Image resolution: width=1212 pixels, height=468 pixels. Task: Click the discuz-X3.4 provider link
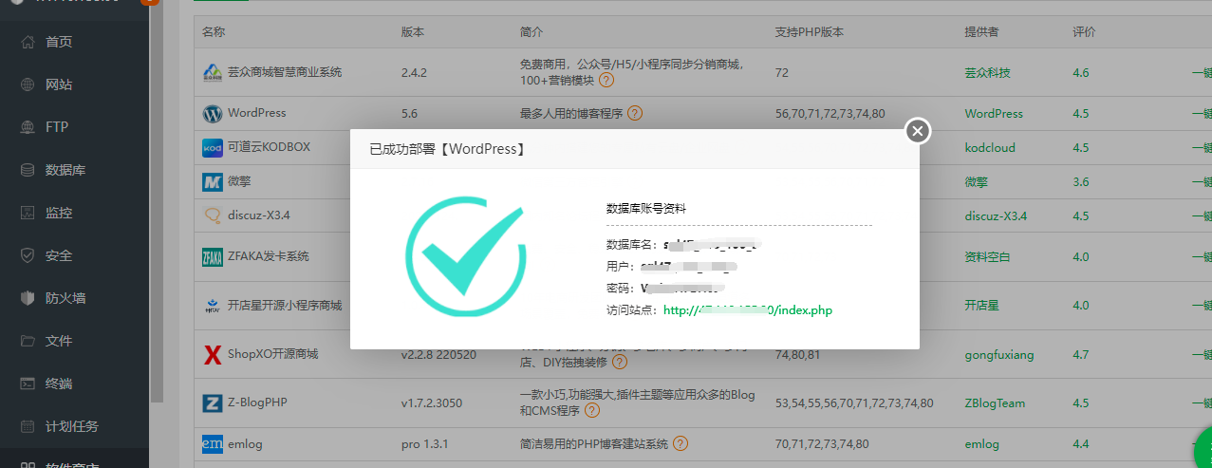click(x=996, y=215)
